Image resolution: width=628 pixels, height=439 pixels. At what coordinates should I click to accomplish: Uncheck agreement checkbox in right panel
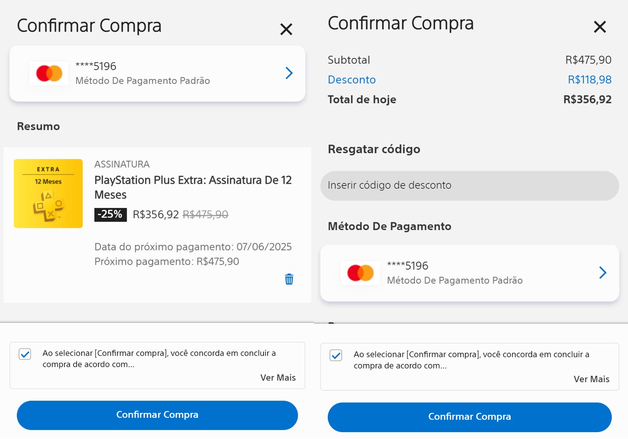pyautogui.click(x=336, y=355)
